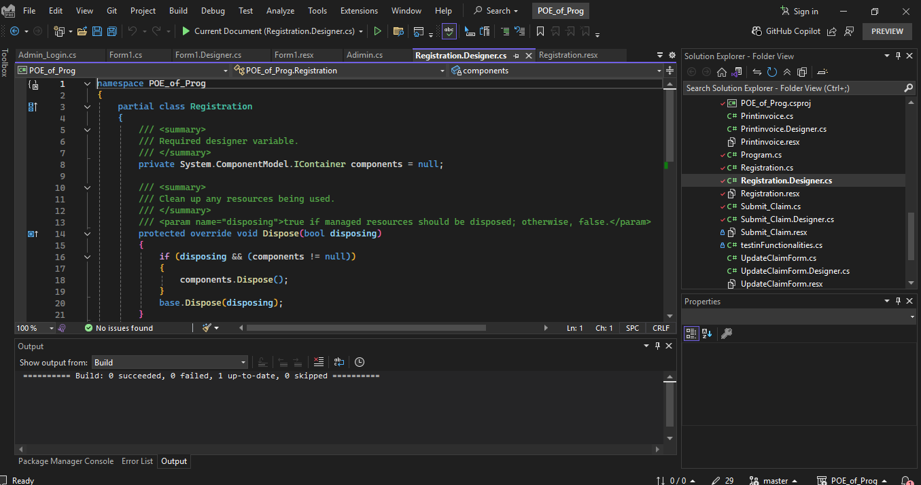Screen dimensions: 921x485
Task: Click the Sync with Active Document icon
Action: tap(757, 72)
